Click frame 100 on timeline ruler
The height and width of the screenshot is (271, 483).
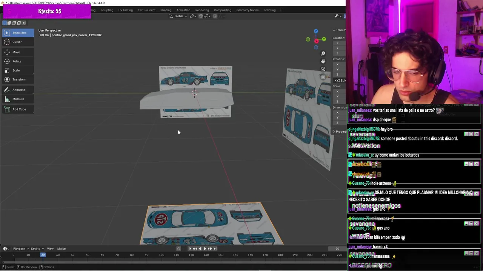(x=162, y=255)
